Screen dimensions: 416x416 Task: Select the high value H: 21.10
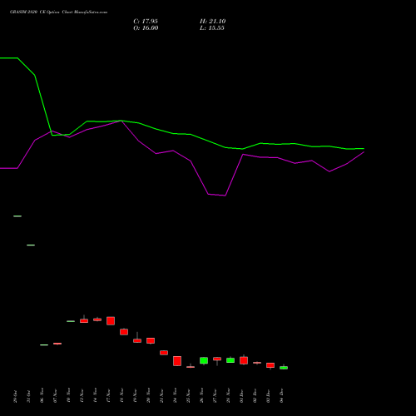(213, 22)
